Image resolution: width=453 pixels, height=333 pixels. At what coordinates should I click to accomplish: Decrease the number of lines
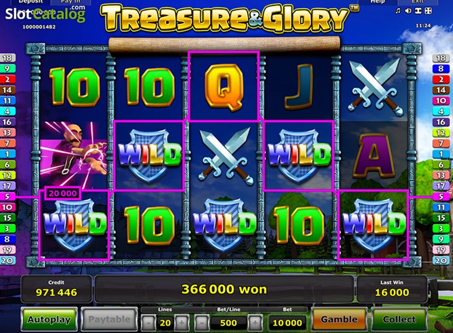(x=149, y=323)
